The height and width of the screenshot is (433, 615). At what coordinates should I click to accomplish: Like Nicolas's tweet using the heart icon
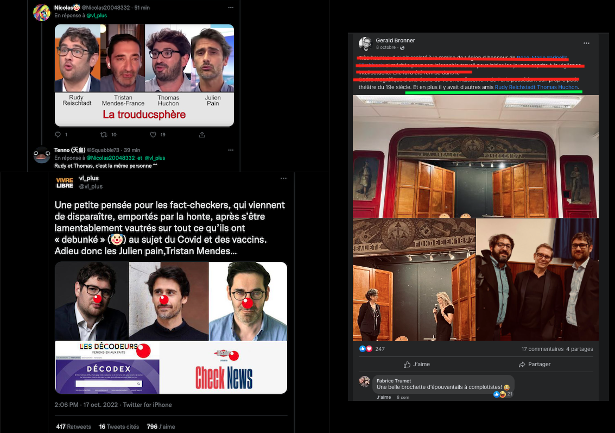(x=153, y=135)
